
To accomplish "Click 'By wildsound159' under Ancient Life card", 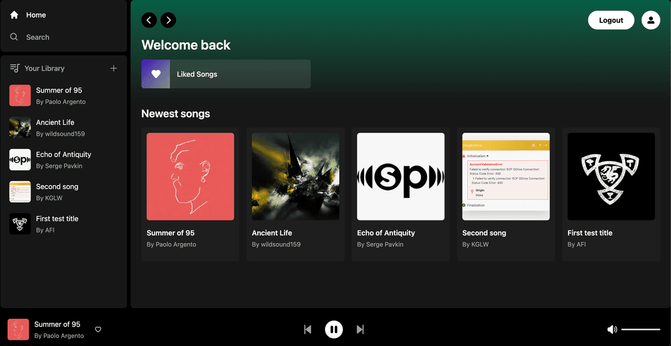I will pos(276,245).
